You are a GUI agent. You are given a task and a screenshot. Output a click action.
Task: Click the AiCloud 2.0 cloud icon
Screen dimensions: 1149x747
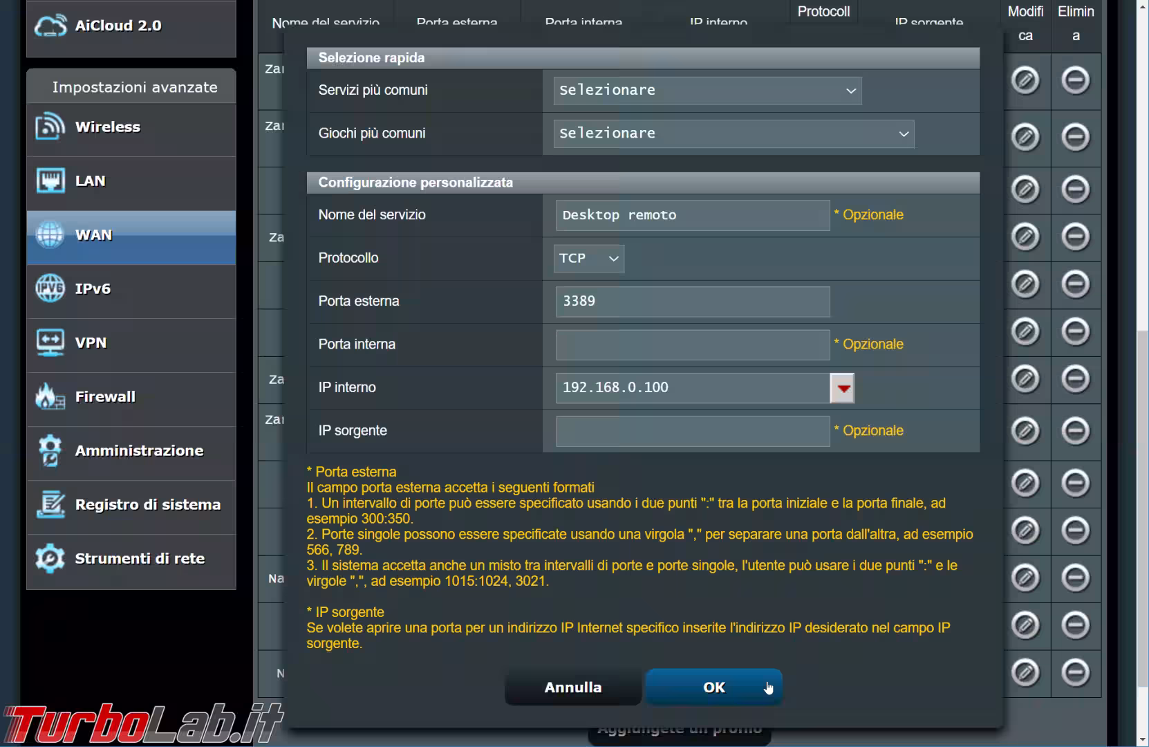[50, 26]
